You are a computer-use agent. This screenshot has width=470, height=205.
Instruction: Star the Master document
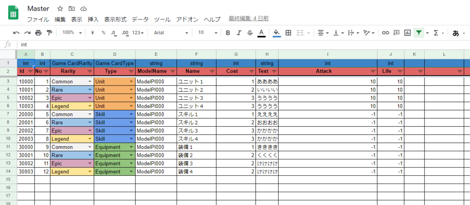tap(60, 9)
